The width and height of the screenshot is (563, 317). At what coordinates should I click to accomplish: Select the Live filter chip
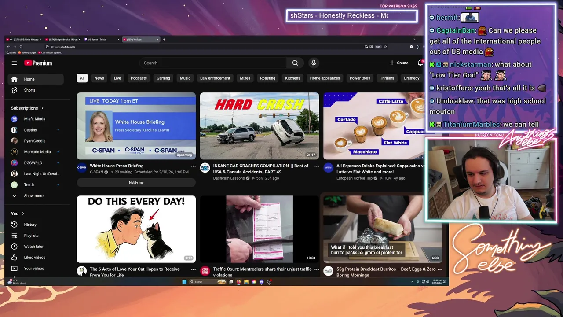point(117,78)
